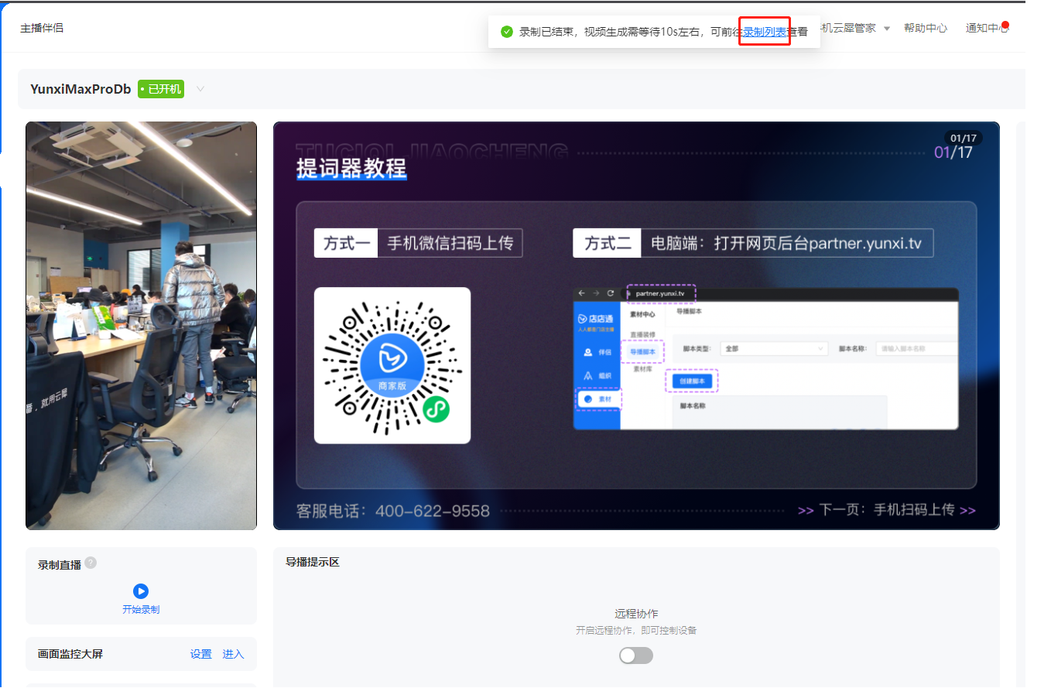
Task: Open the 云犀管家 account dropdown arrow
Action: click(x=887, y=29)
